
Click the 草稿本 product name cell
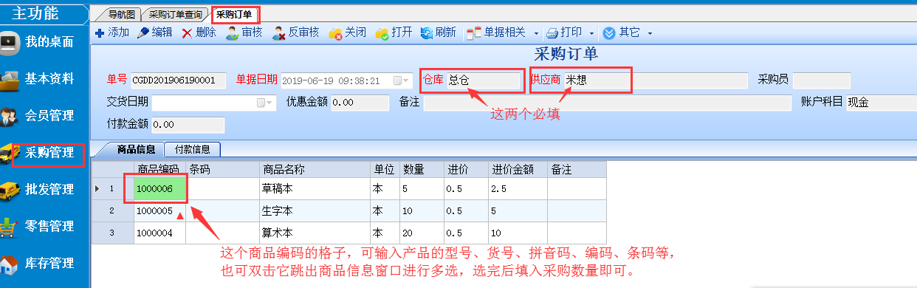(315, 188)
